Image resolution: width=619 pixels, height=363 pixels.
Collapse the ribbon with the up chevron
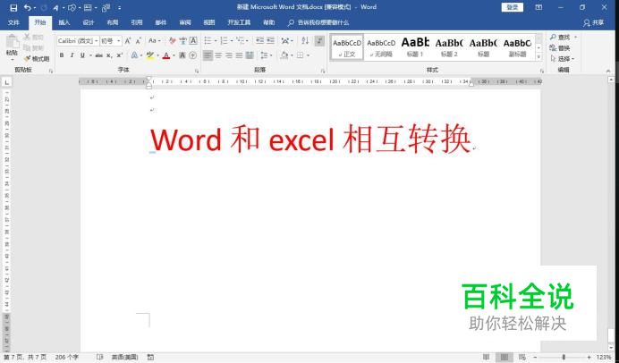click(x=608, y=71)
